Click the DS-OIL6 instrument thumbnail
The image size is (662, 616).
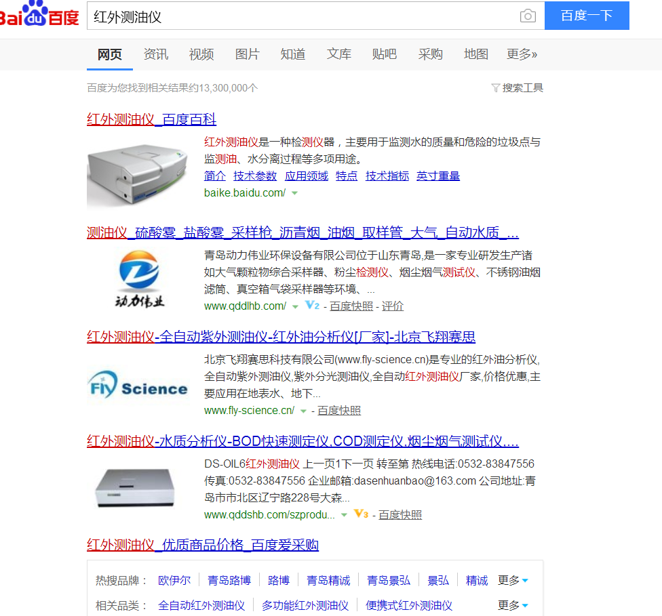tap(135, 488)
